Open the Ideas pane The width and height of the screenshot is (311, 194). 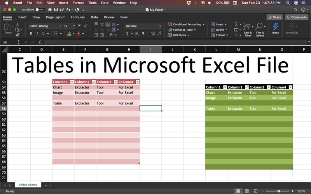click(x=275, y=28)
